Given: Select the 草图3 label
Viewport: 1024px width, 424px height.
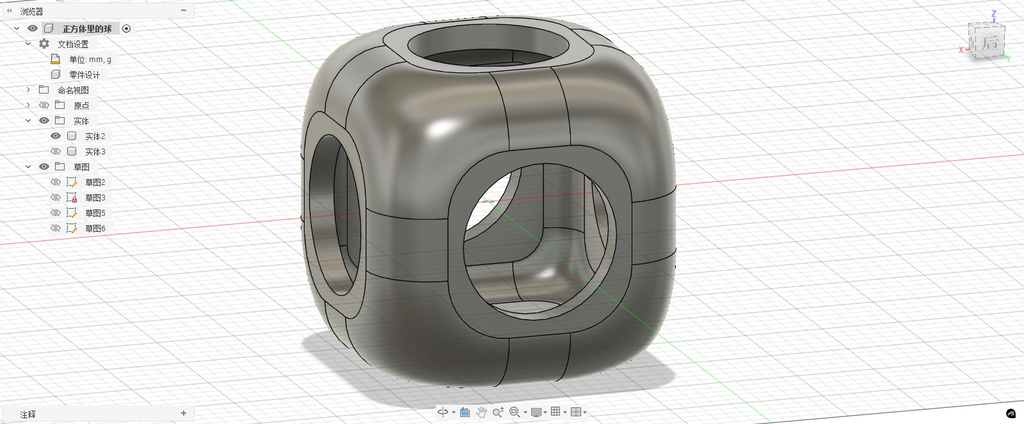Looking at the screenshot, I should tap(95, 197).
